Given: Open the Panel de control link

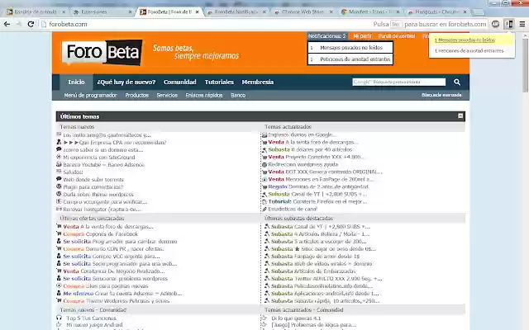Looking at the screenshot, I should [x=397, y=36].
